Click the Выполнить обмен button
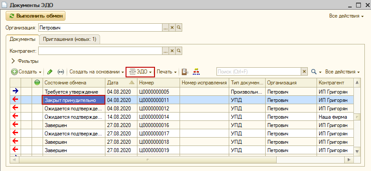The image size is (371, 171). click(36, 16)
